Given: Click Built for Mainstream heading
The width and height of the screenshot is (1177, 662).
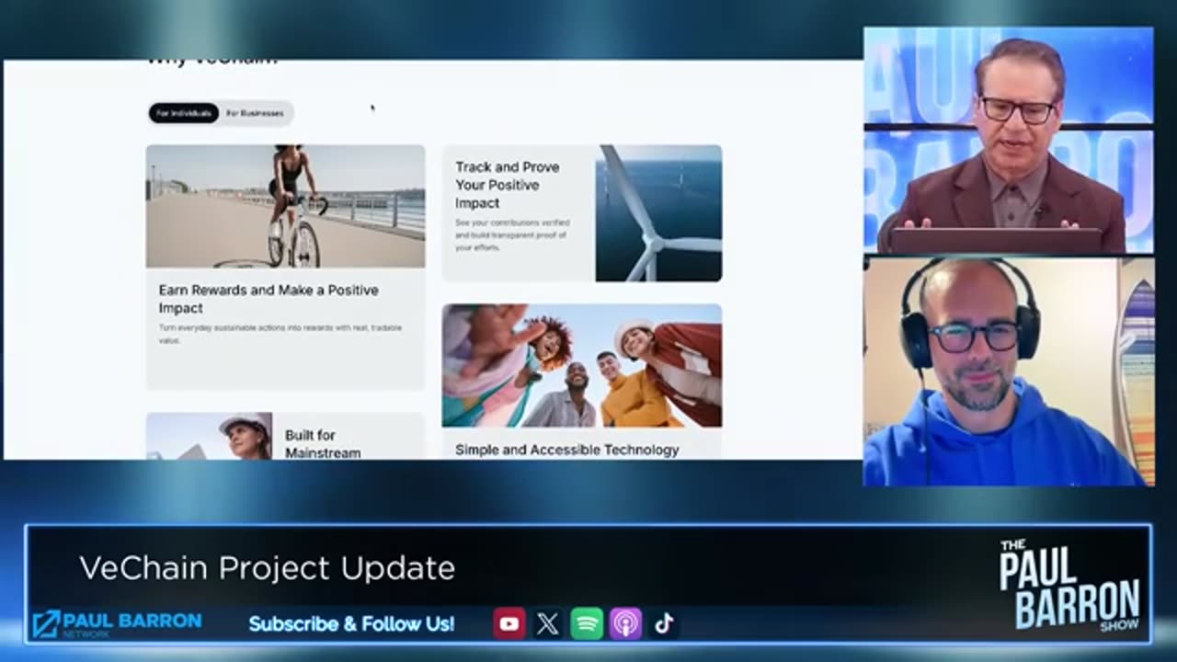Looking at the screenshot, I should point(323,443).
